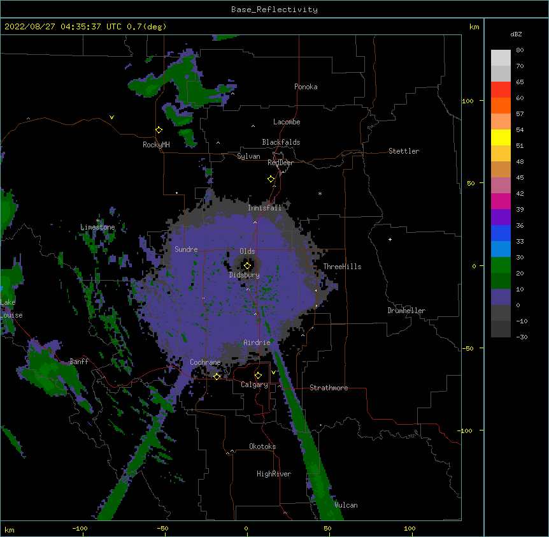Pick the magenta swatch in the dBZ legend
This screenshot has height=537, width=549.
[501, 201]
